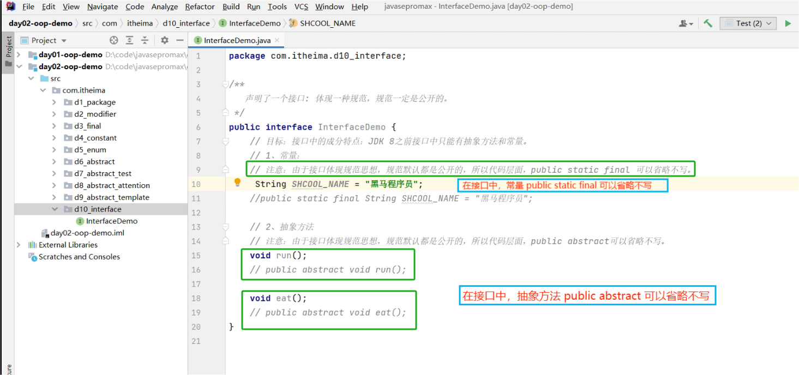Click the yellow lightbulb intention icon

(237, 183)
